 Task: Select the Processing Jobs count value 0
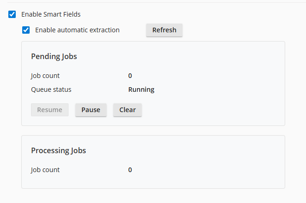pos(130,170)
